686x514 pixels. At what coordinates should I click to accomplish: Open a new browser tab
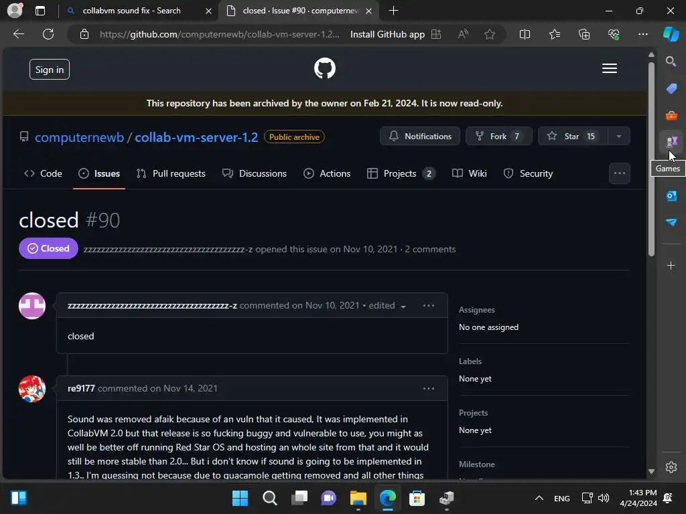(x=393, y=11)
